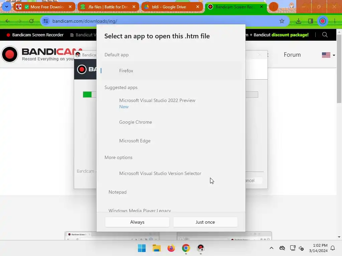Open the Chrome profile avatar icon
The height and width of the screenshot is (256, 342).
(322, 21)
